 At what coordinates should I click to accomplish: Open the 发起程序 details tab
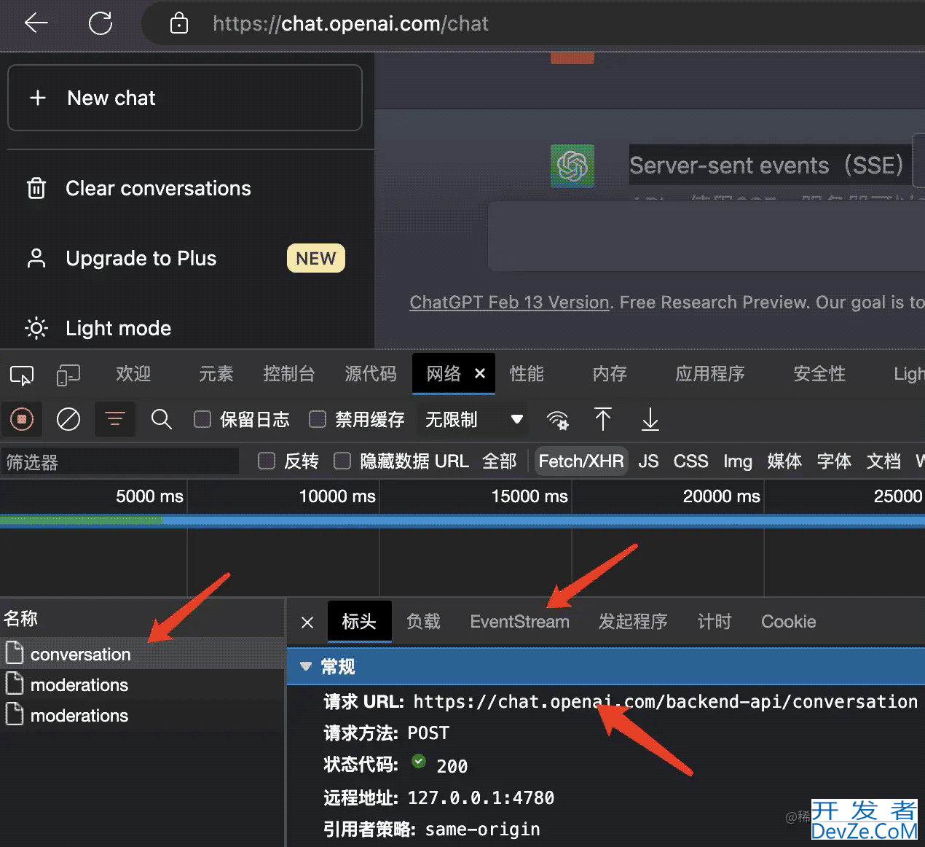[633, 622]
